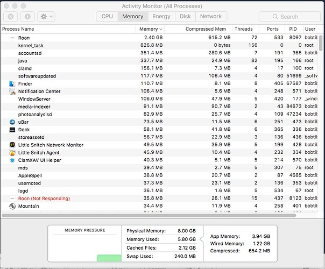The width and height of the screenshot is (325, 269).
Task: Sort by Ports column header
Action: [273, 29]
